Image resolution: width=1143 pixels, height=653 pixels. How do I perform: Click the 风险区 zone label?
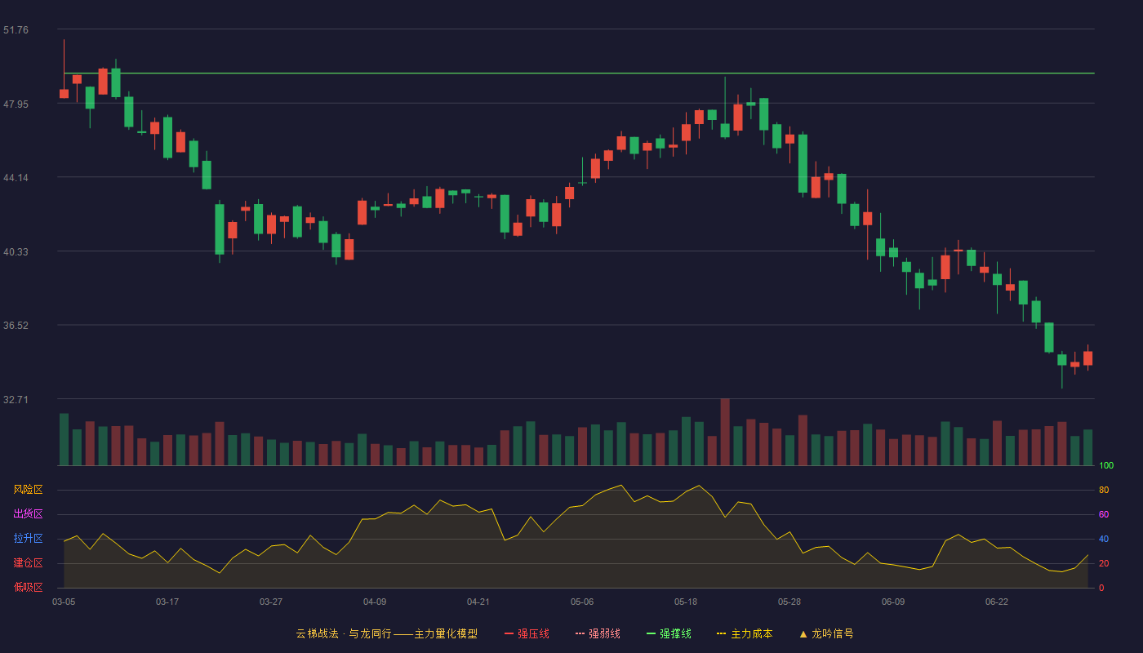28,490
